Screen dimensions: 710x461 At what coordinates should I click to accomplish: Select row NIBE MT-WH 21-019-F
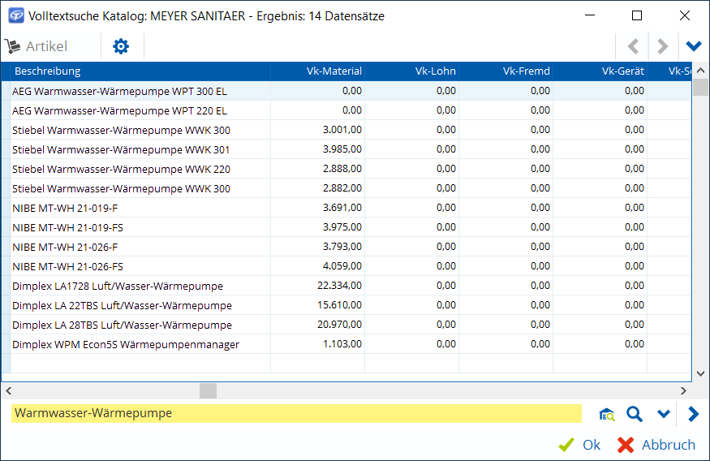[346, 208]
